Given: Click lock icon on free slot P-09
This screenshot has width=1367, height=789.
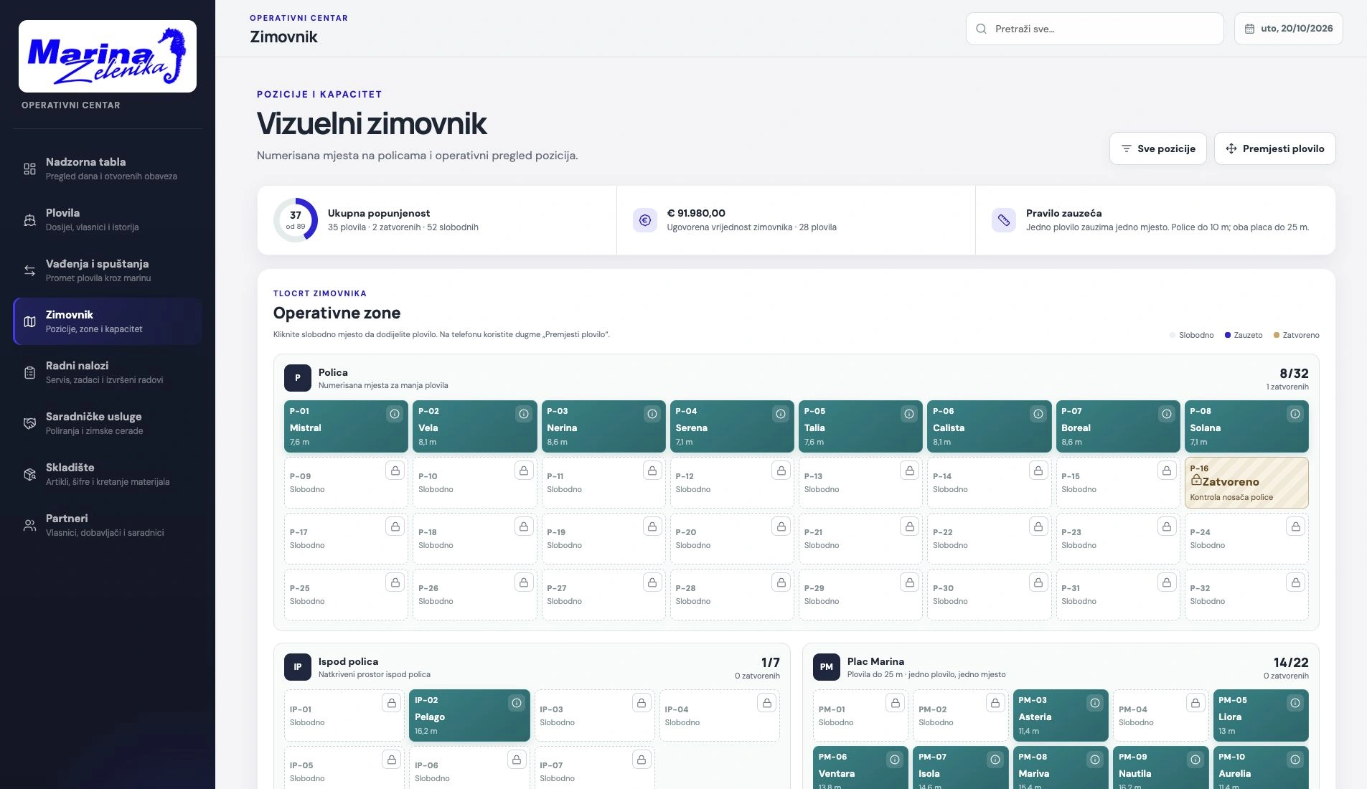Looking at the screenshot, I should pyautogui.click(x=395, y=471).
